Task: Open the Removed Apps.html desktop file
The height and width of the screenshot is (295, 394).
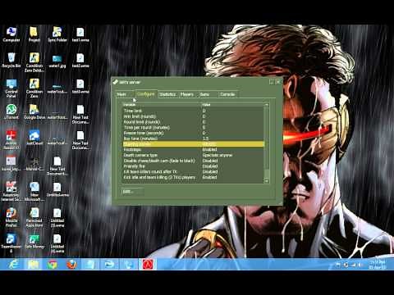Action: [34, 217]
